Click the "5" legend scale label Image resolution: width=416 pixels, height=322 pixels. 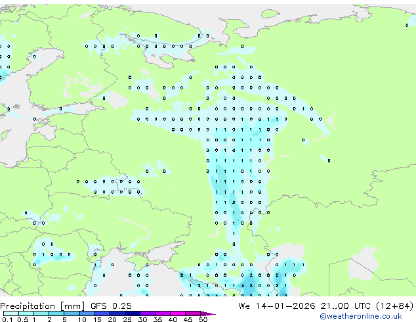[x=64, y=319]
